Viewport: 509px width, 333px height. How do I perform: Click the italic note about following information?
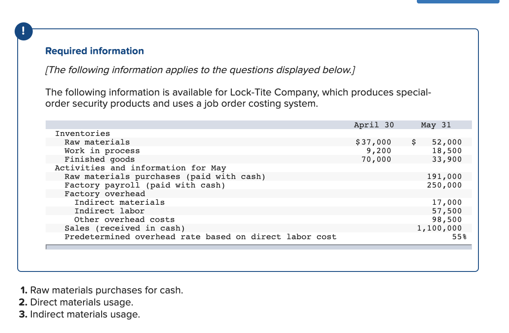[x=200, y=70]
